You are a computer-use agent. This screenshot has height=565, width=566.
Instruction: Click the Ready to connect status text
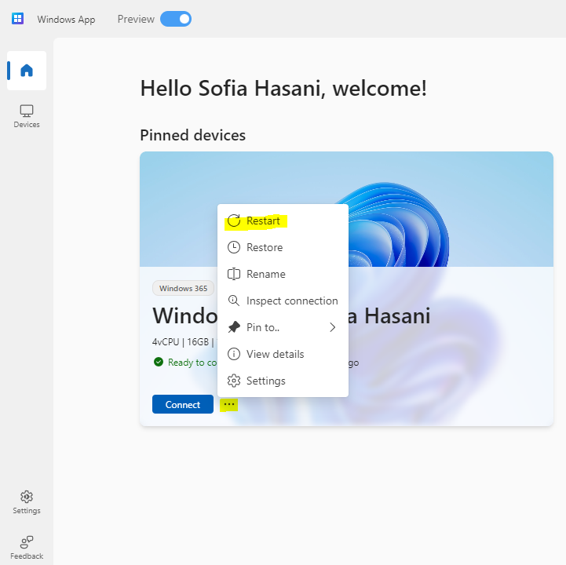coord(192,363)
